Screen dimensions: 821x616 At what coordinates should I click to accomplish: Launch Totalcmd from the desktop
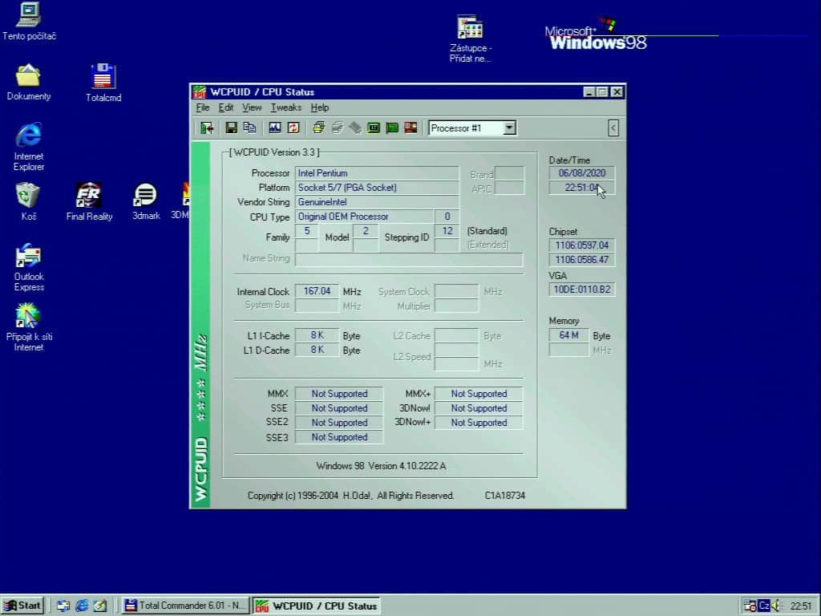click(103, 83)
